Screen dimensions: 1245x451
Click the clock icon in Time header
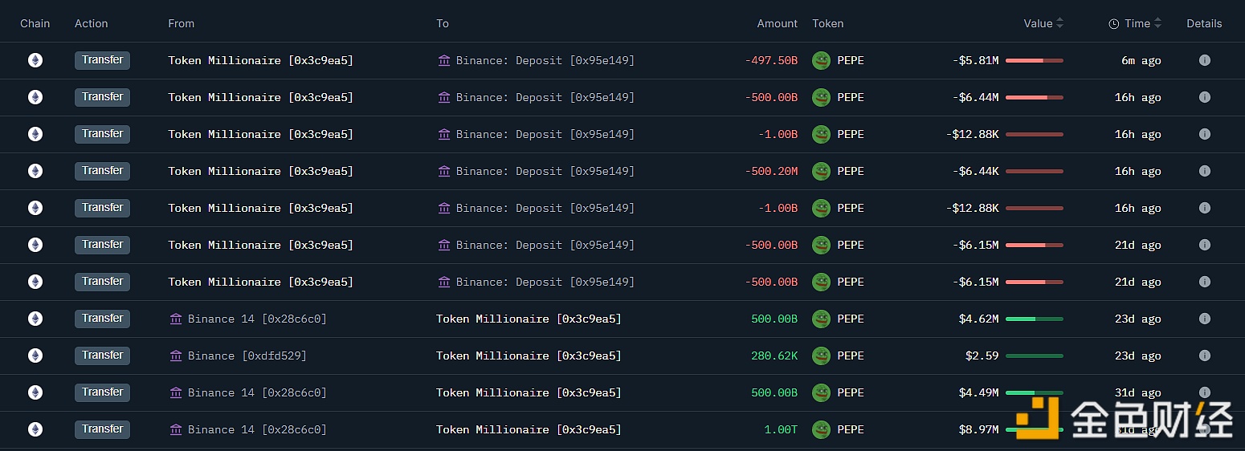click(x=1114, y=24)
